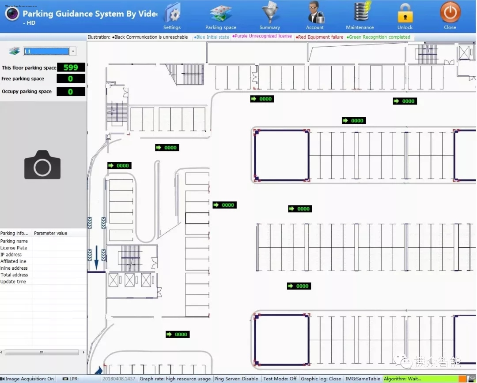Click Test Mode: Off status
This screenshot has width=477, height=383.
point(280,379)
